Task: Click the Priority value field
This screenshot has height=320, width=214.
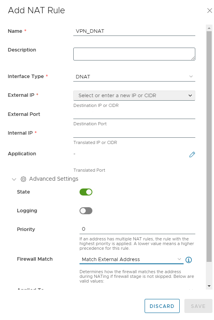Action: pos(137,229)
